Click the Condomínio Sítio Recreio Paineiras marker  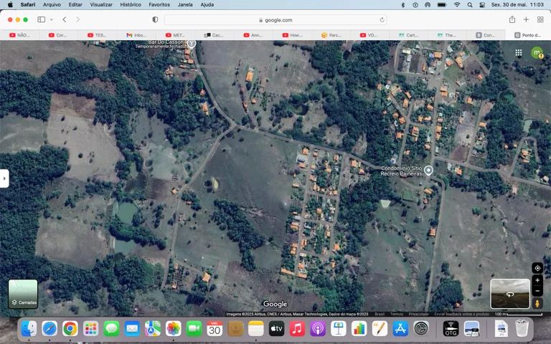coord(428,171)
